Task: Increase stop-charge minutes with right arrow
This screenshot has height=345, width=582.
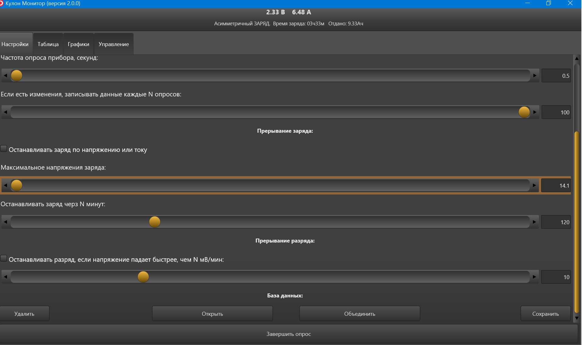Action: point(534,222)
